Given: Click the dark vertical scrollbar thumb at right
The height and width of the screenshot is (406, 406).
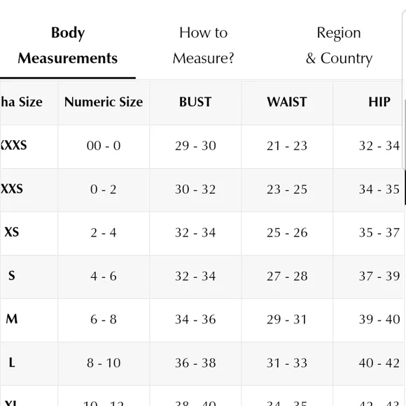Looking at the screenshot, I should tap(405, 188).
